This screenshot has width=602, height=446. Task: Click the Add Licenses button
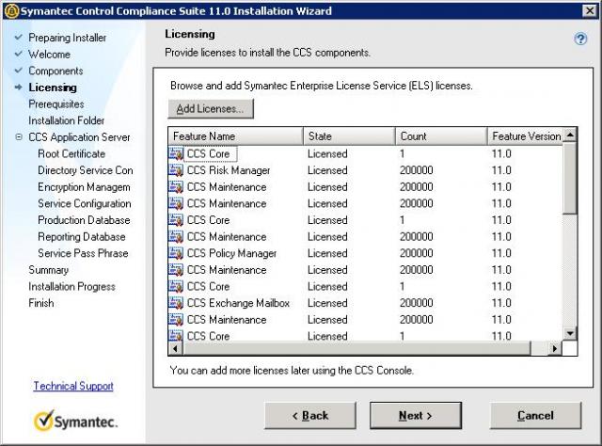click(211, 109)
